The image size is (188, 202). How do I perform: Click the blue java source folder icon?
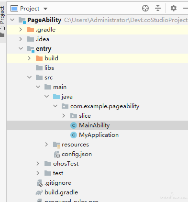56,97
